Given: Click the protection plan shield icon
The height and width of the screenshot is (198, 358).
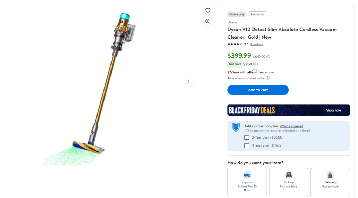Looking at the screenshot, I should [236, 127].
